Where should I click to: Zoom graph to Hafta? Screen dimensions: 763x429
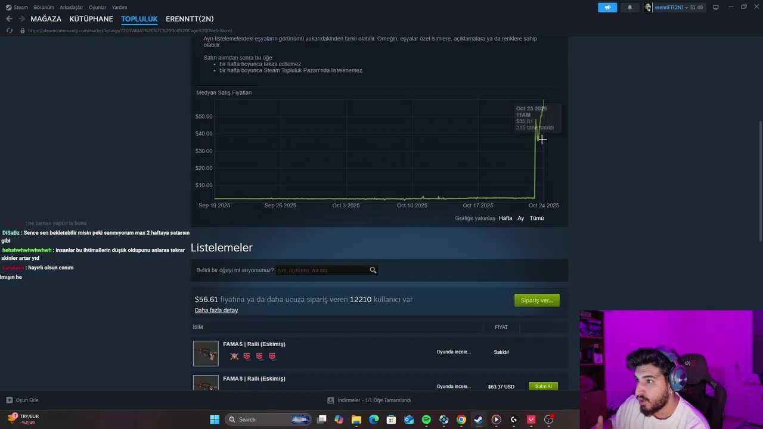tap(505, 218)
